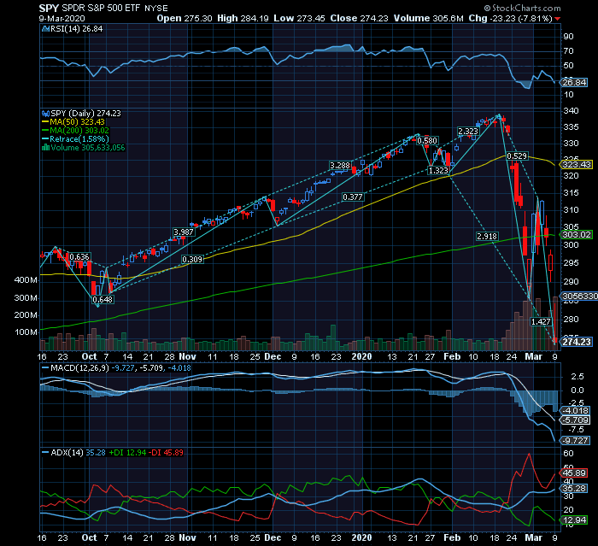Viewport: 598px width, 546px height.
Task: Click the Chg -23.23 (-7.81%) value
Action: 511,18
